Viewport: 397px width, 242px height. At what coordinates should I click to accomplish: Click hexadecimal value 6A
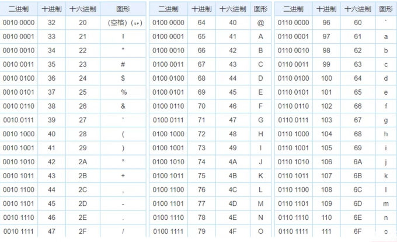point(358,162)
